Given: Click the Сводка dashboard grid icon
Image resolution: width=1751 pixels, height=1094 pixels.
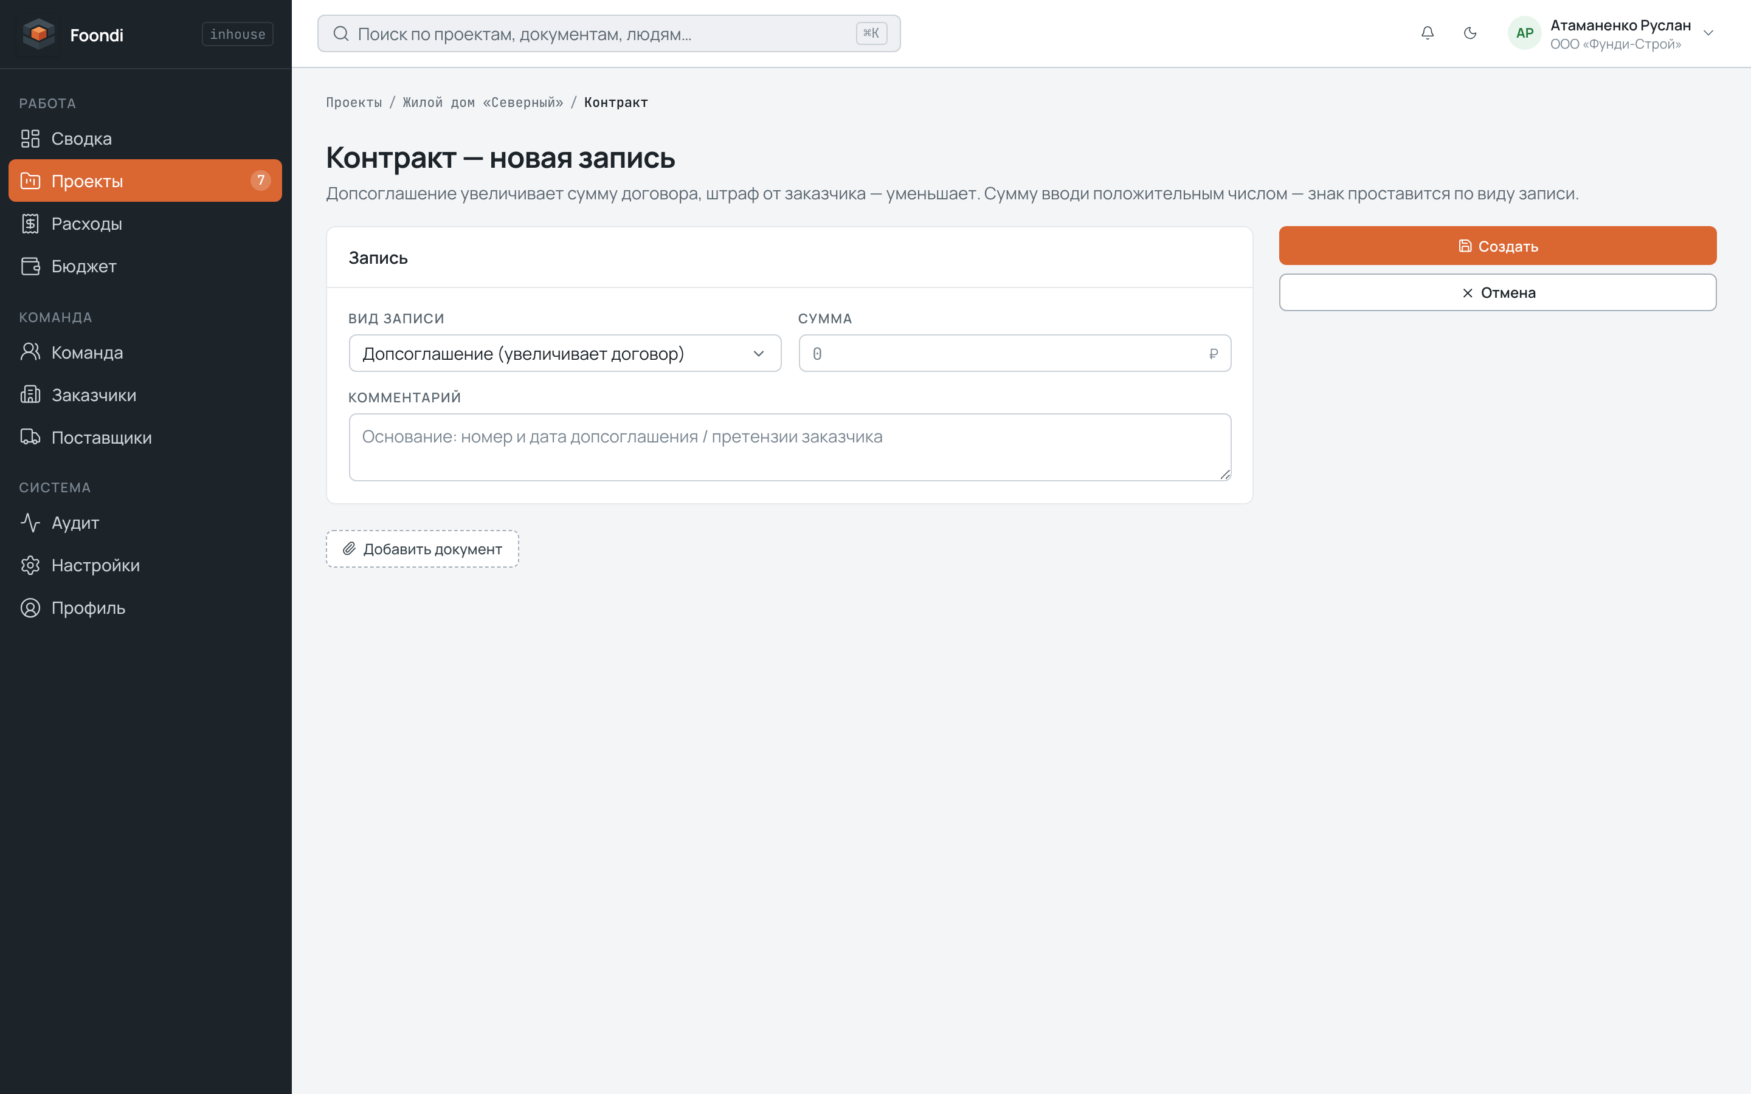Looking at the screenshot, I should [30, 138].
